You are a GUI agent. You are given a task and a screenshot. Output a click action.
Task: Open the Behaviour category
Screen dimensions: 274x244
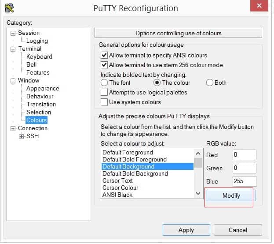pyautogui.click(x=40, y=96)
